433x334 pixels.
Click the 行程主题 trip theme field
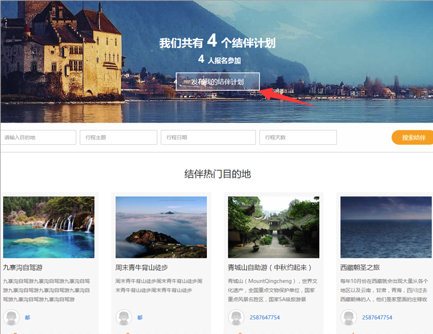[x=118, y=138]
